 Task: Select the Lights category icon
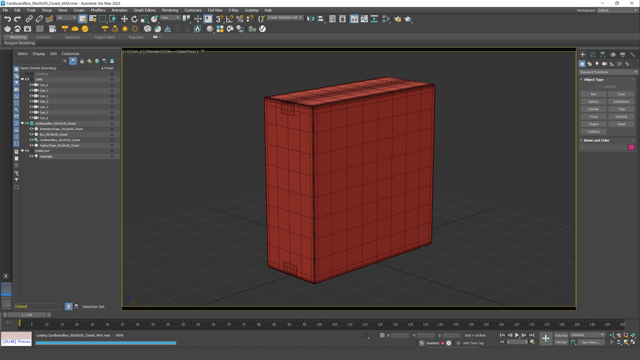click(597, 64)
